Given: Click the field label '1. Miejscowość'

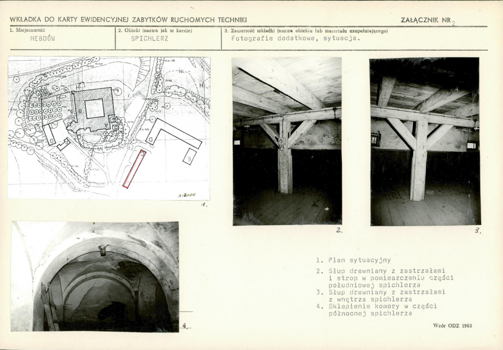Looking at the screenshot, I should point(28,31).
